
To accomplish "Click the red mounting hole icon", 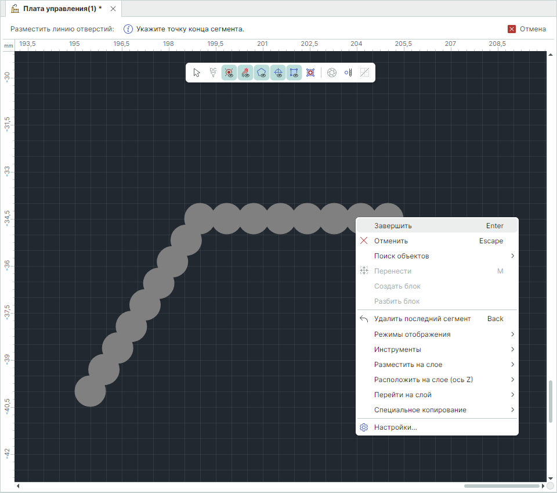I will coord(310,73).
